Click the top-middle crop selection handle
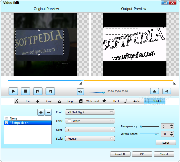Image resolution: width=180 pixels, height=162 pixels. [39, 30]
